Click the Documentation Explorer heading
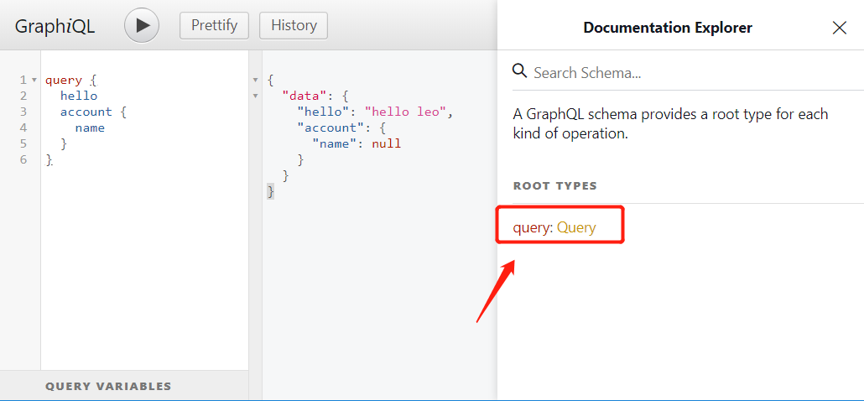 [667, 28]
